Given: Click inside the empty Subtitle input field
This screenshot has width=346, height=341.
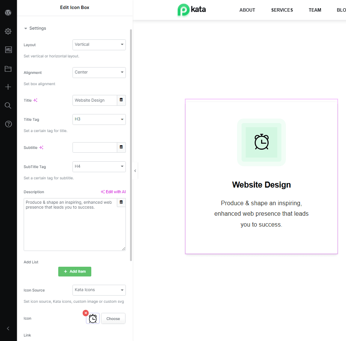Looking at the screenshot, I should pyautogui.click(x=94, y=147).
